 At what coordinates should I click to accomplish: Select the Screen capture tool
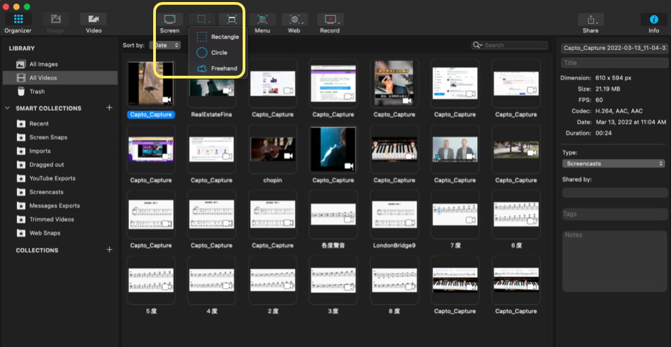(x=169, y=20)
